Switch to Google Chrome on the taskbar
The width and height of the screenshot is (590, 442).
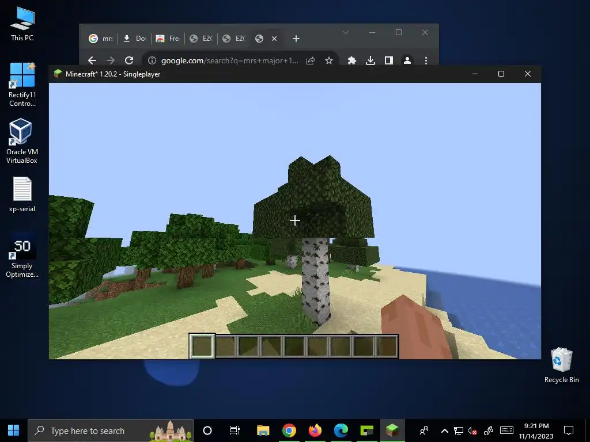[x=289, y=430]
